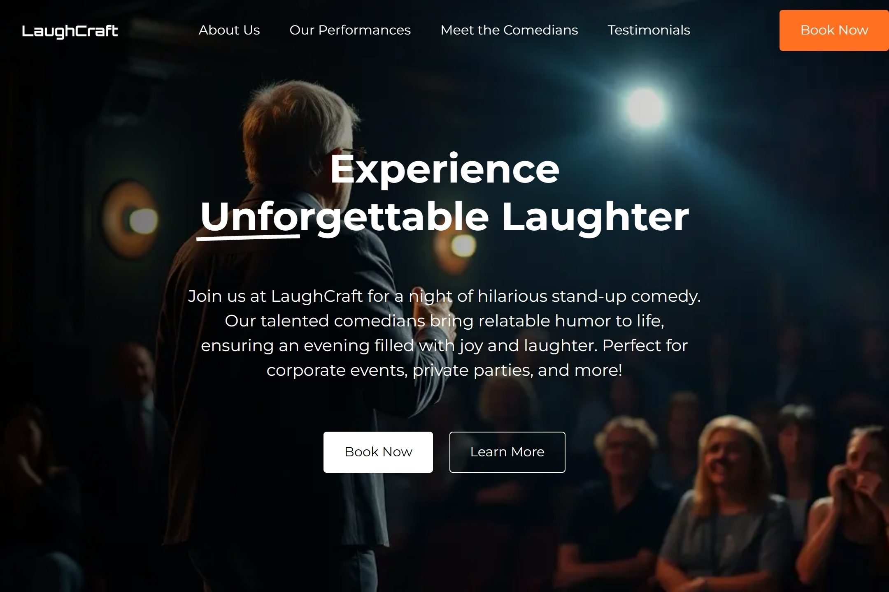This screenshot has width=889, height=592.
Task: Select Meet the Comedians nav link
Action: 509,30
